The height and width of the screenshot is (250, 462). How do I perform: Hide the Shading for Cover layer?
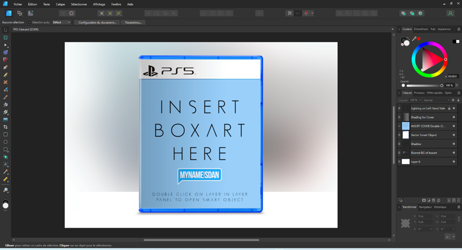pos(454,117)
